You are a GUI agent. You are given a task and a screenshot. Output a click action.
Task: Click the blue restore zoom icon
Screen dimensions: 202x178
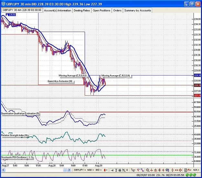point(167,170)
